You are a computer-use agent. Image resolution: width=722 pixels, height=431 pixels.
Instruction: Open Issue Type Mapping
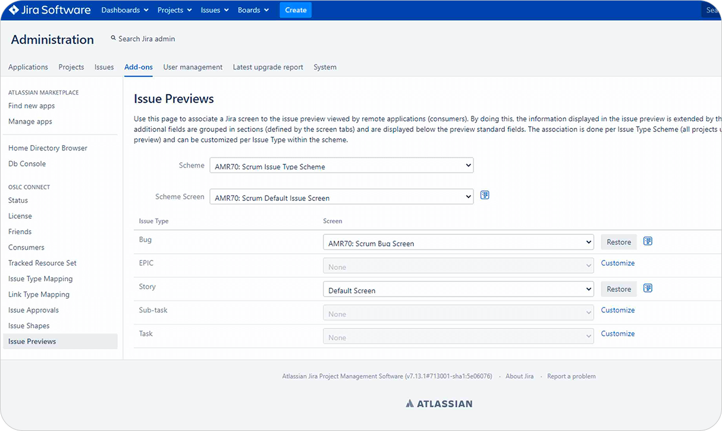tap(40, 279)
